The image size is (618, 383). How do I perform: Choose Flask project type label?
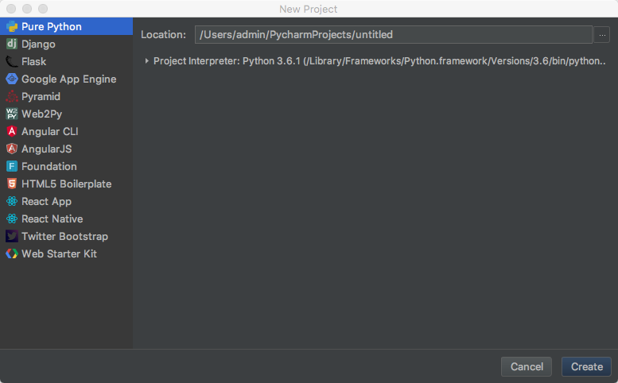[x=34, y=61]
